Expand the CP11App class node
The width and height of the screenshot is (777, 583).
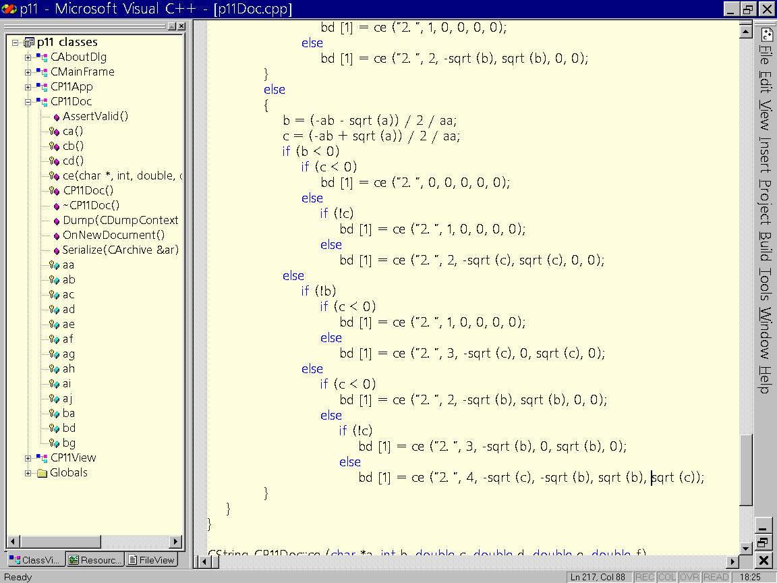pos(28,87)
